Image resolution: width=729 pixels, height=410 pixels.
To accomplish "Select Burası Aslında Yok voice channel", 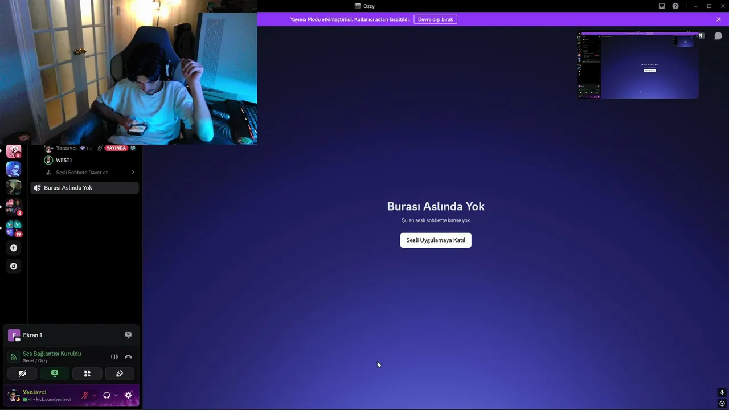I will [85, 188].
